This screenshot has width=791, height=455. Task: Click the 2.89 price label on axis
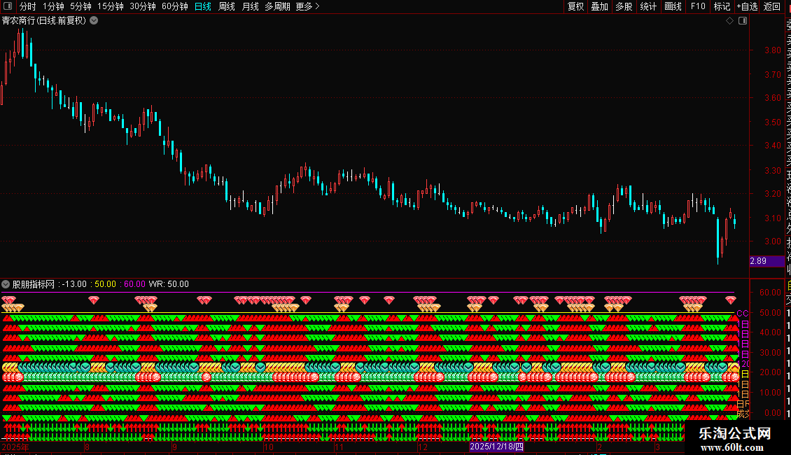(766, 261)
